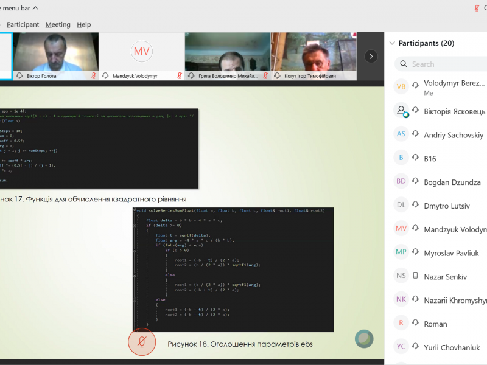Select Bogdan Dzundza in participants list
The width and height of the screenshot is (487, 365).
[x=452, y=182]
